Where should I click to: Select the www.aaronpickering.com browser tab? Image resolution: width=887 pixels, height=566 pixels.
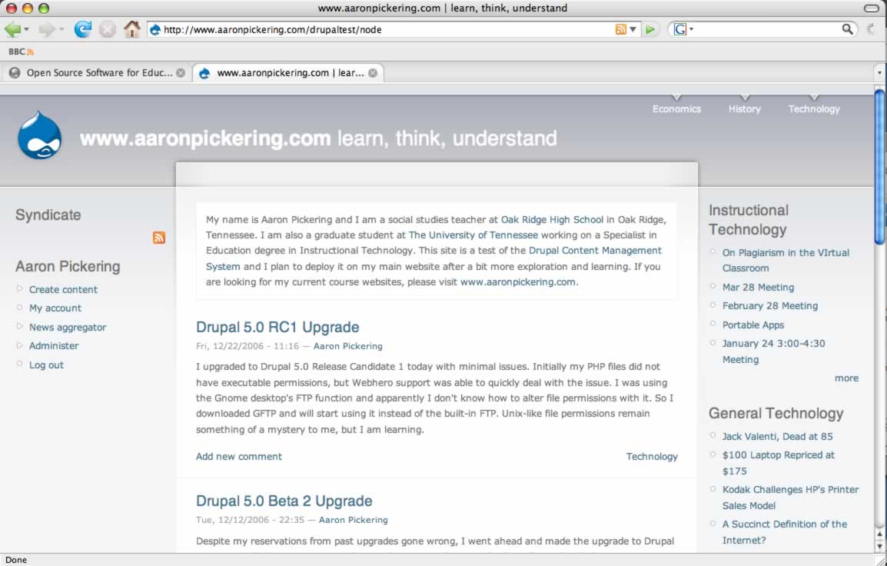[288, 73]
